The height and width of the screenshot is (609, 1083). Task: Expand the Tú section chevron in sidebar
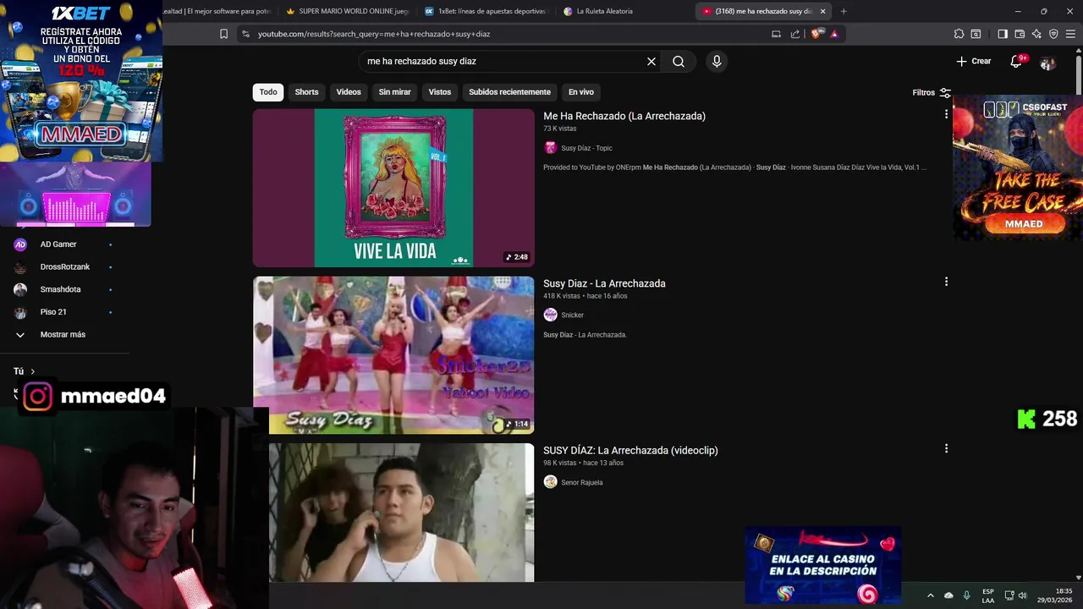(x=33, y=371)
